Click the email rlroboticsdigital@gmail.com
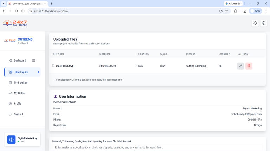 click(x=246, y=114)
